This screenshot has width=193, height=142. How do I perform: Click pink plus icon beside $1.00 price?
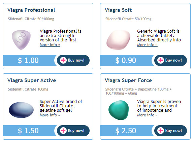[63, 60]
